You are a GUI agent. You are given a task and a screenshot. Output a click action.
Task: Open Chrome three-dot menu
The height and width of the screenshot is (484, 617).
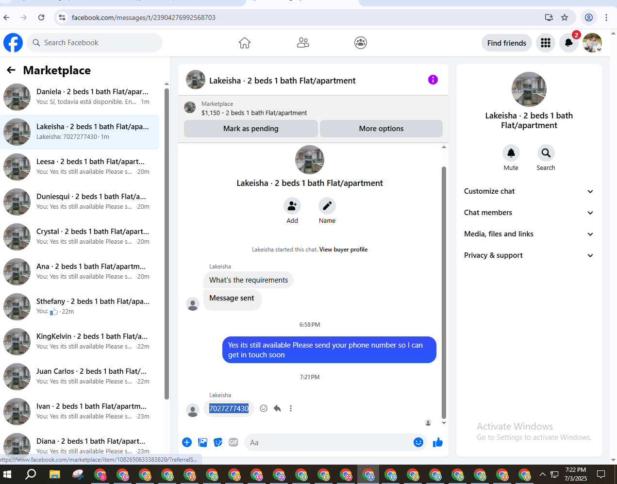[x=606, y=17]
